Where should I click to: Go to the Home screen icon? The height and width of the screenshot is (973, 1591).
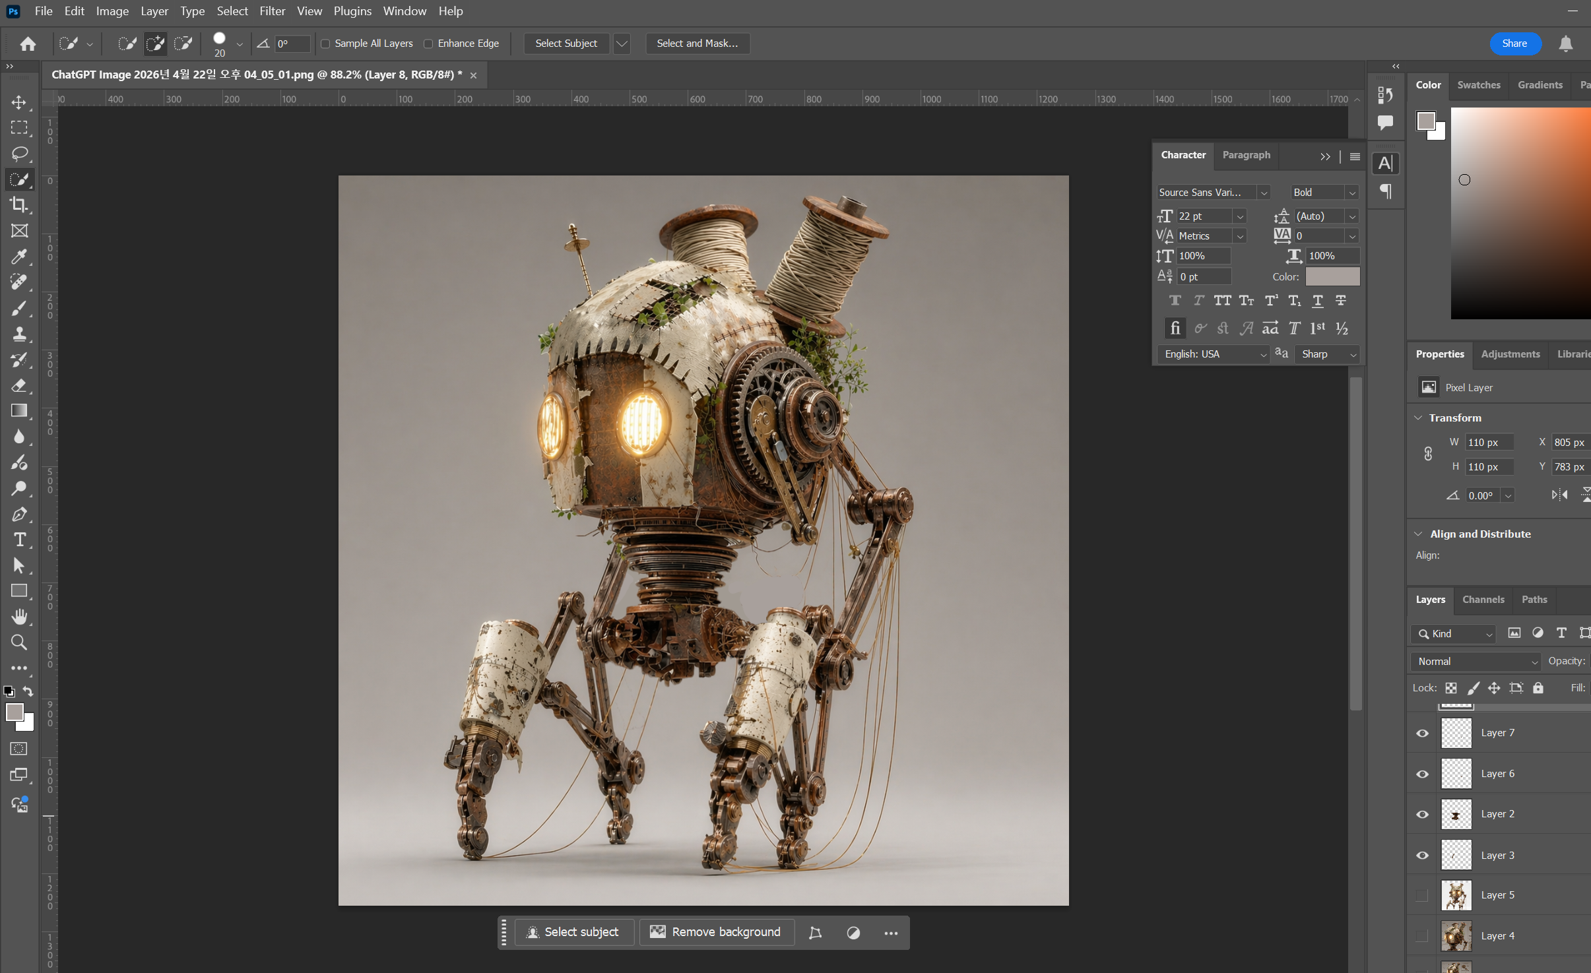[28, 44]
